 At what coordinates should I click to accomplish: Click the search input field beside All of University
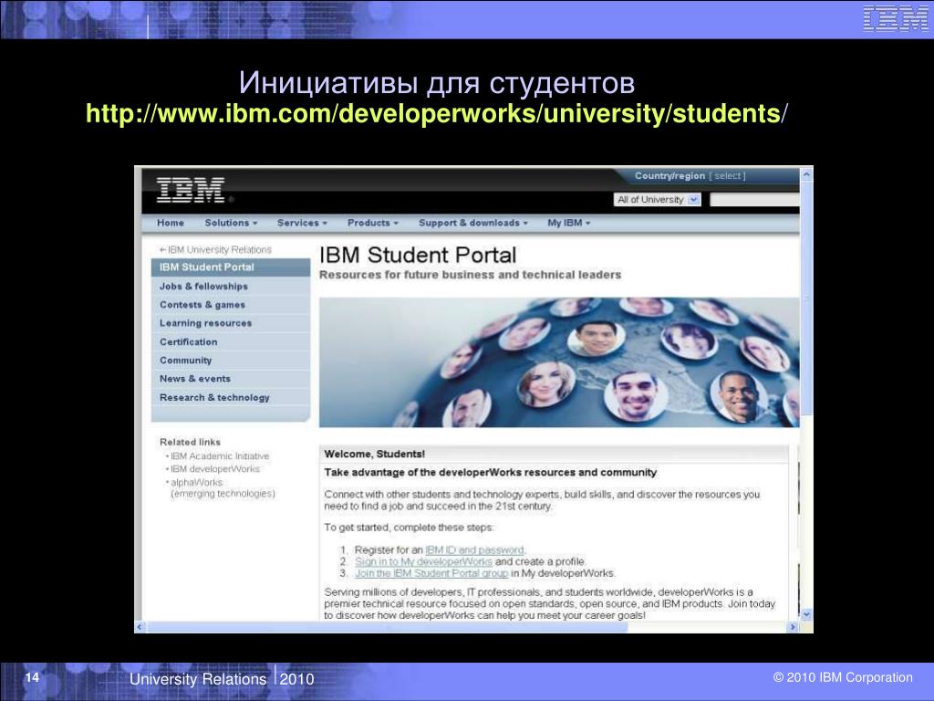pyautogui.click(x=754, y=200)
